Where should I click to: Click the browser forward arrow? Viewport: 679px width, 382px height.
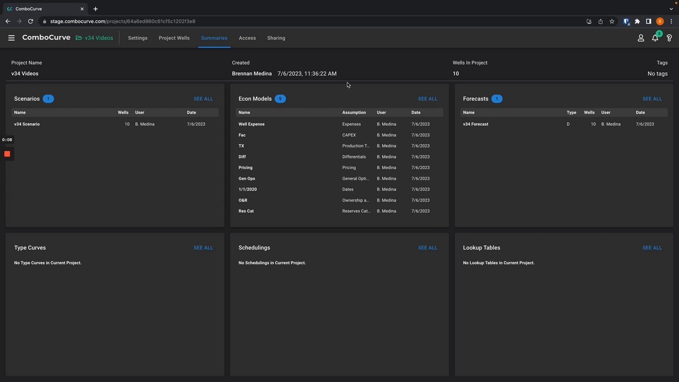pyautogui.click(x=19, y=21)
